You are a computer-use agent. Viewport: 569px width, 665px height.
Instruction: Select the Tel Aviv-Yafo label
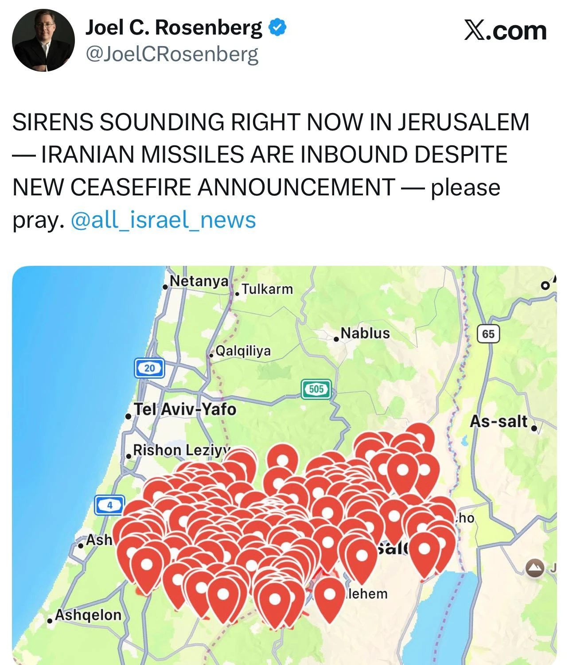[x=185, y=409]
